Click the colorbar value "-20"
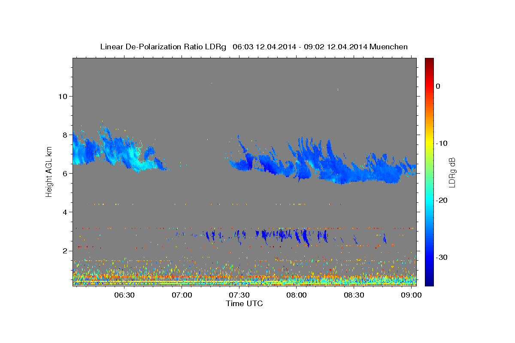 click(441, 200)
